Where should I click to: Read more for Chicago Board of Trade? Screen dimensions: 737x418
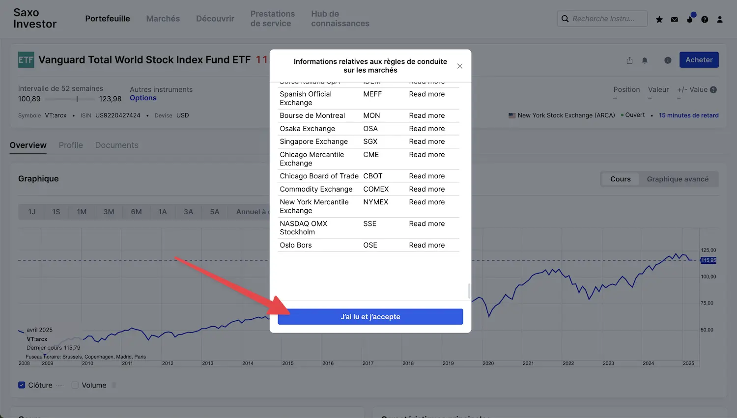(426, 176)
